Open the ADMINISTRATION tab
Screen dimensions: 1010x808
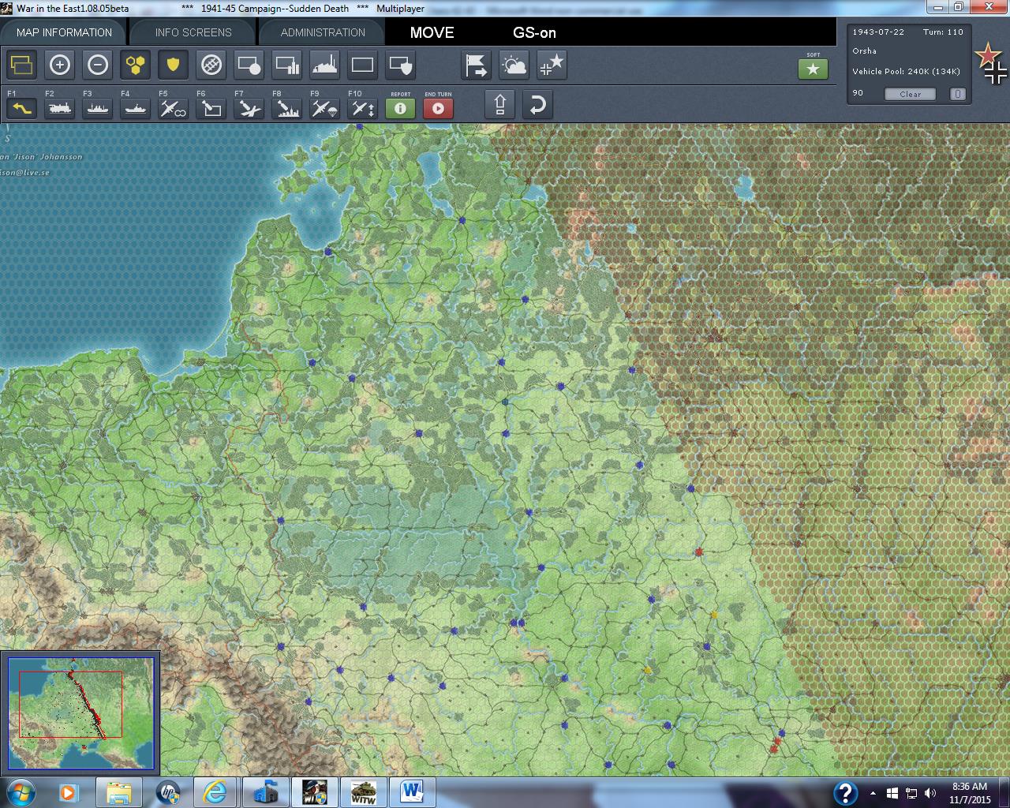point(323,32)
